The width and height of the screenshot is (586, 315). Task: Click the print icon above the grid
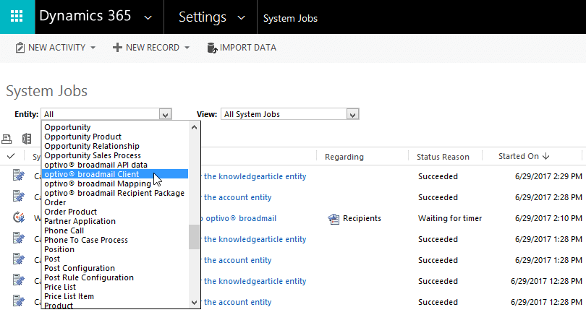(x=7, y=139)
